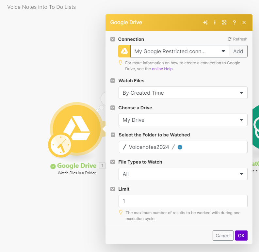Click the lightbulb hint icon under Connection
Screen dimensions: 259x252
(121, 62)
